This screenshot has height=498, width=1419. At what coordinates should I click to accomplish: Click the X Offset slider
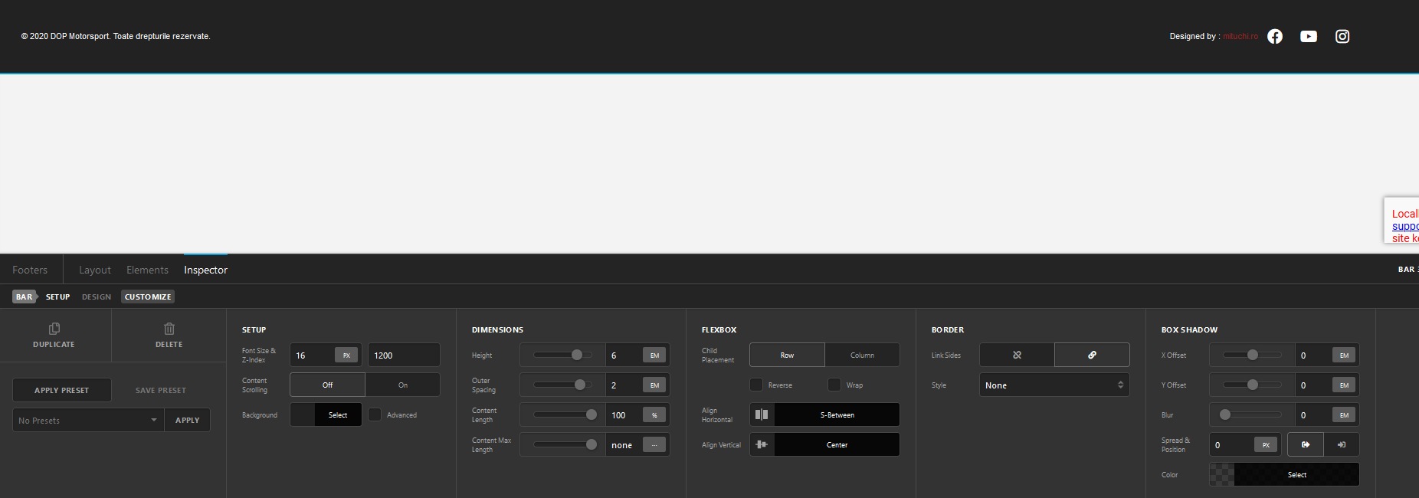(x=1253, y=355)
